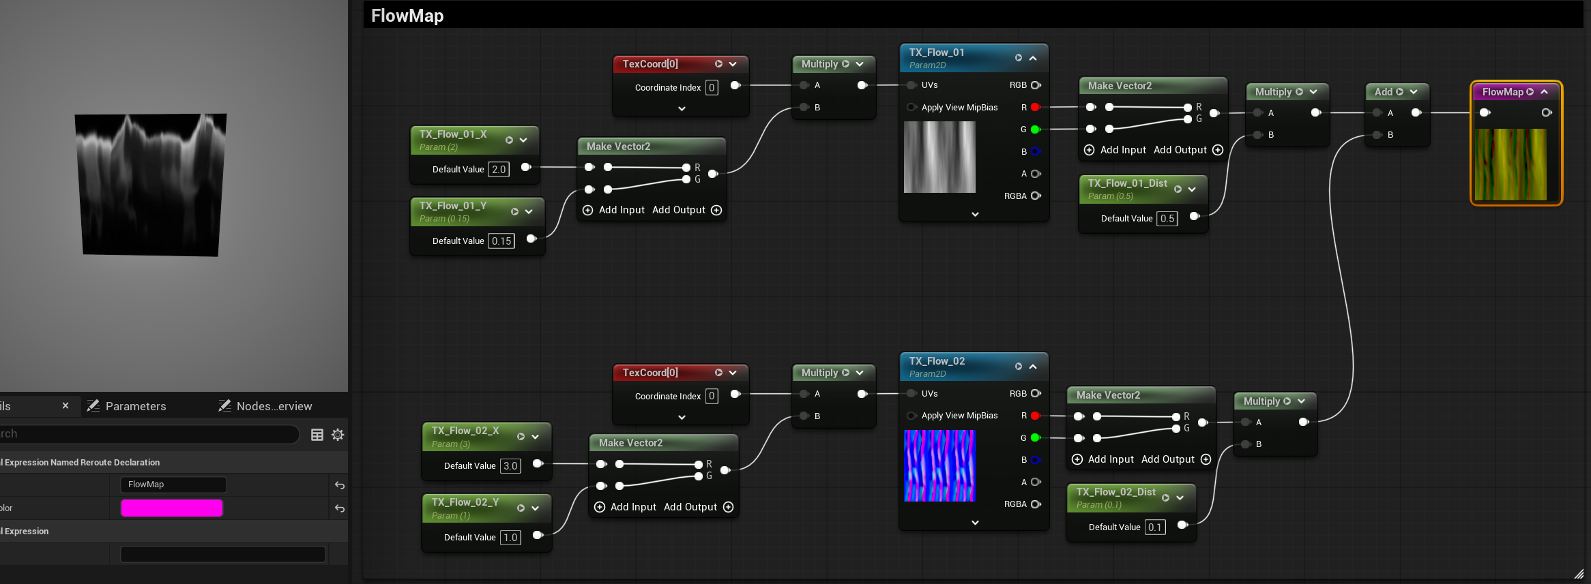The height and width of the screenshot is (584, 1591).
Task: Open the details panel settings gear
Action: pyautogui.click(x=338, y=435)
